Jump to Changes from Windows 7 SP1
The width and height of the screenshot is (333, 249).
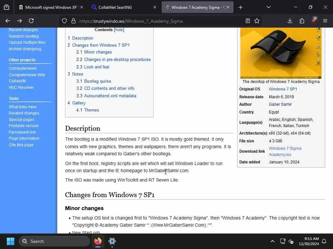coord(101,45)
